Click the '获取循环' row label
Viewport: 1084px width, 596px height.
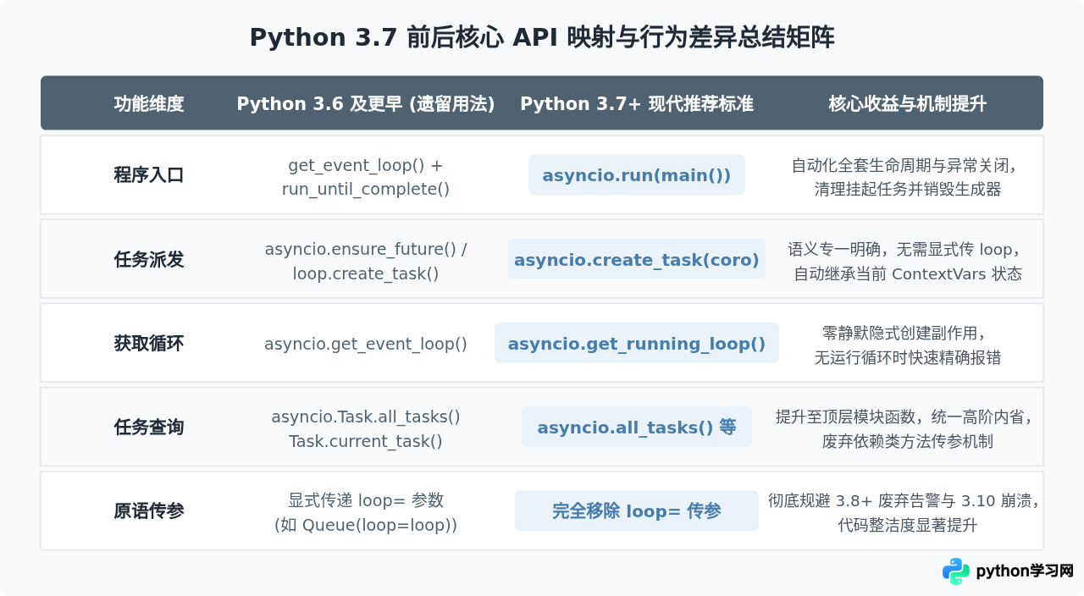149,344
